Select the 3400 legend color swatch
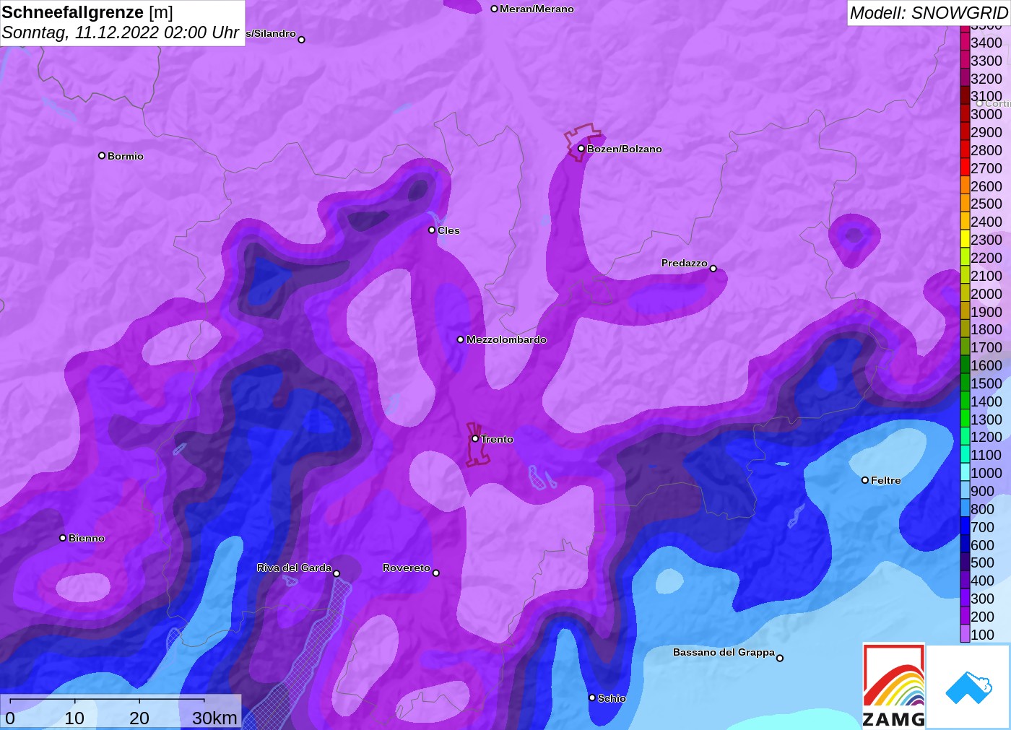This screenshot has height=730, width=1011. (965, 43)
